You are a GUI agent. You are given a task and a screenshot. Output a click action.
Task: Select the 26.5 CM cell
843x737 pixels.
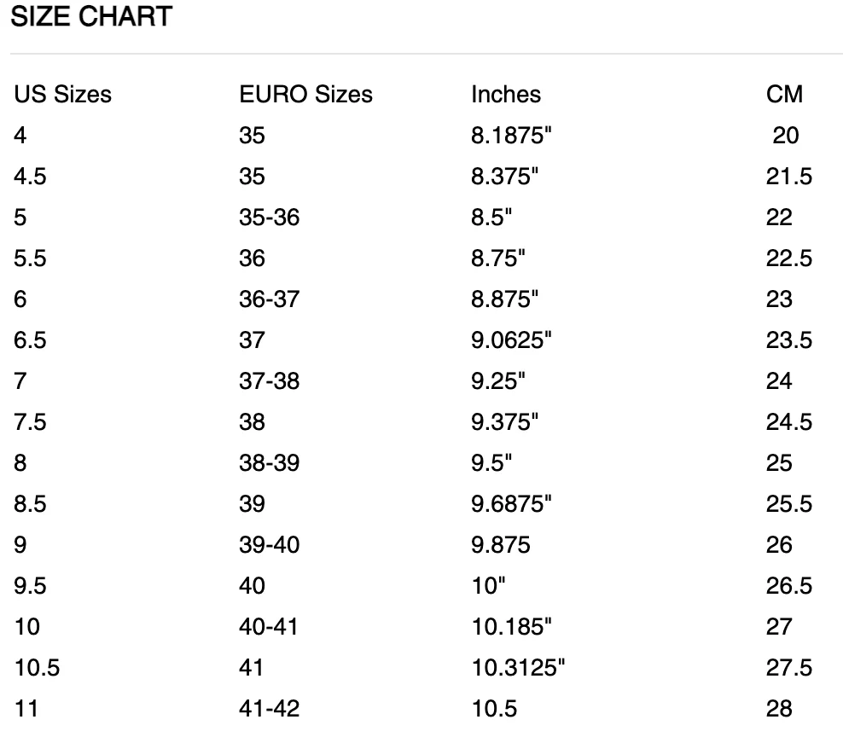[x=788, y=585]
